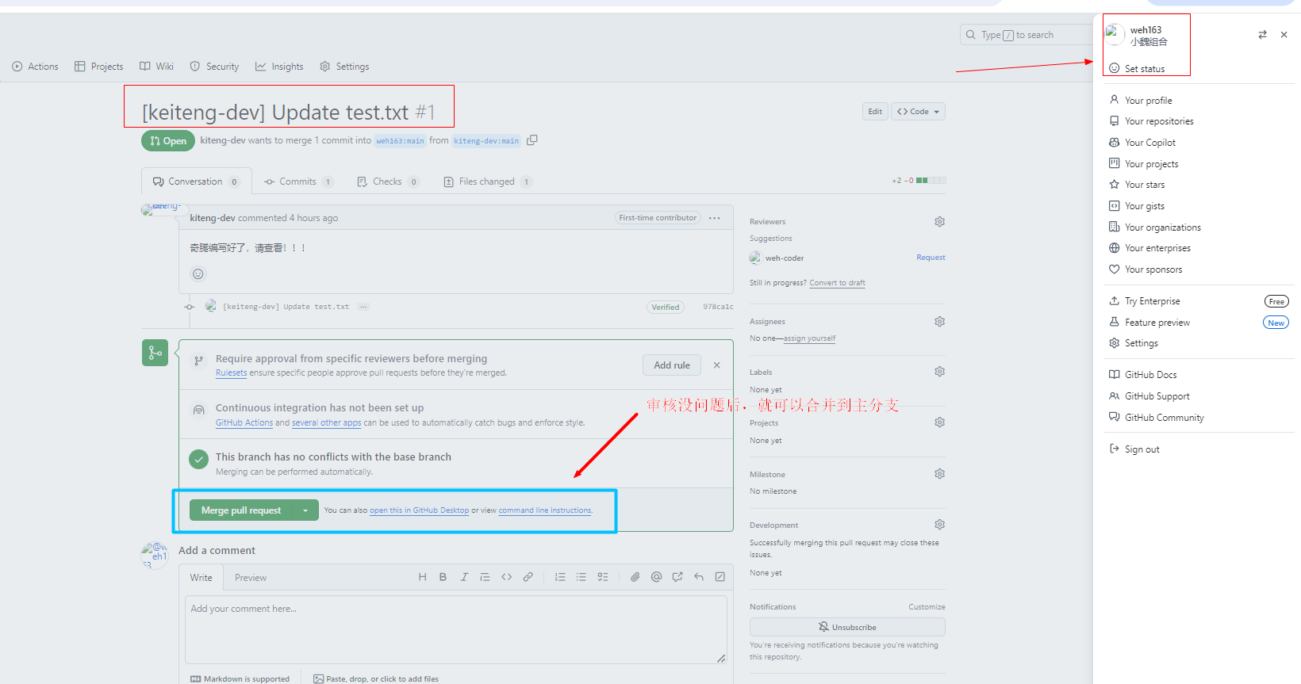The height and width of the screenshot is (684, 1301).
Task: Open the Insights tab
Action: coord(279,67)
